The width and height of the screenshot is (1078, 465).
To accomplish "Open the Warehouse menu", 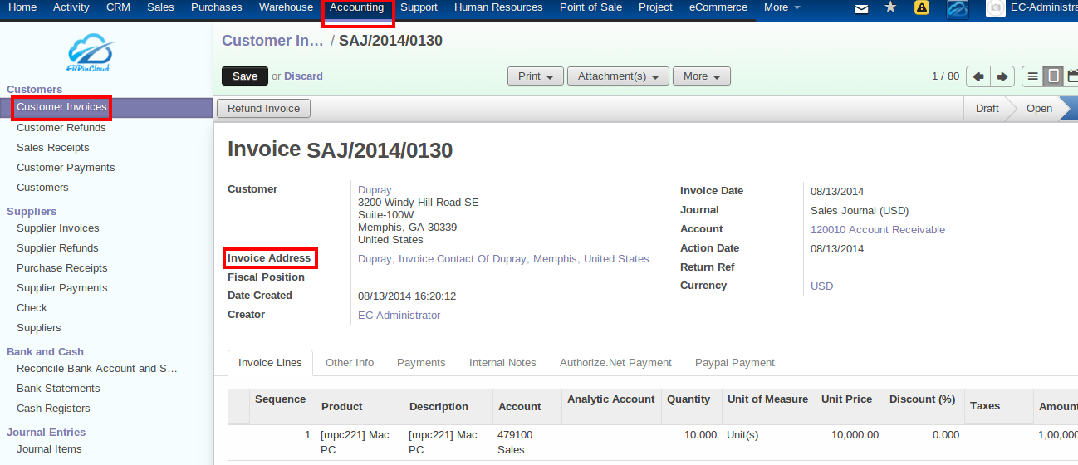I will point(286,7).
